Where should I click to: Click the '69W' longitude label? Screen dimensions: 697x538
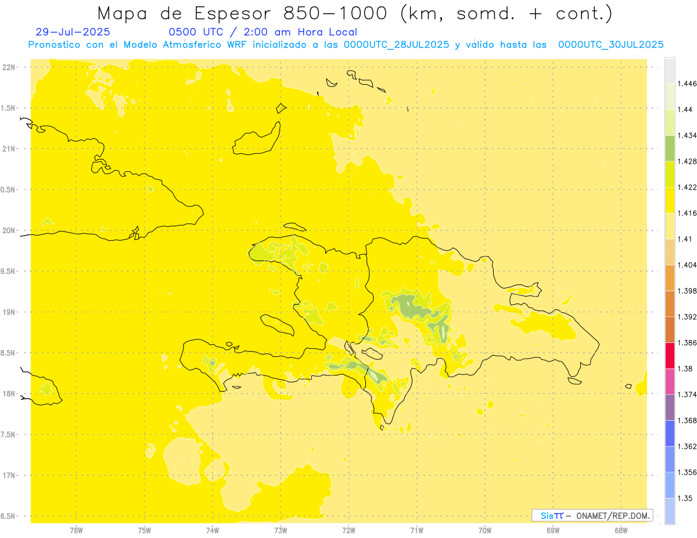pos(553,530)
